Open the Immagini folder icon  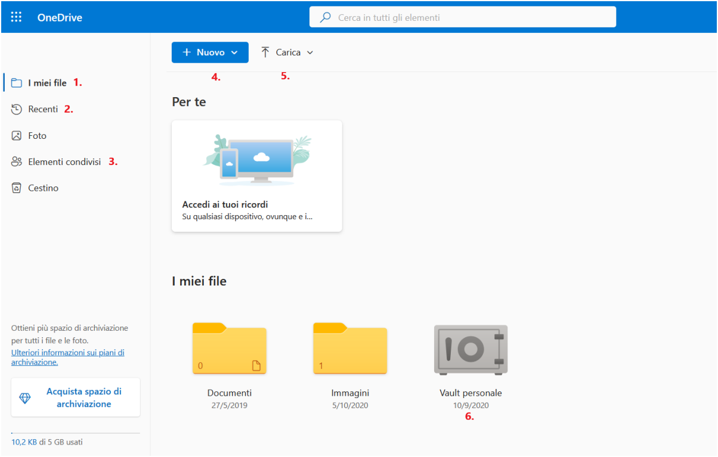350,349
